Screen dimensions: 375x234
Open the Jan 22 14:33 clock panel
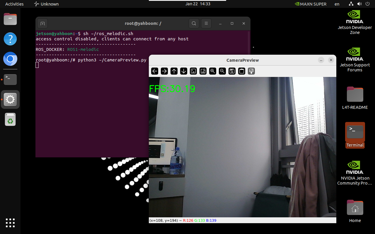pos(198,4)
